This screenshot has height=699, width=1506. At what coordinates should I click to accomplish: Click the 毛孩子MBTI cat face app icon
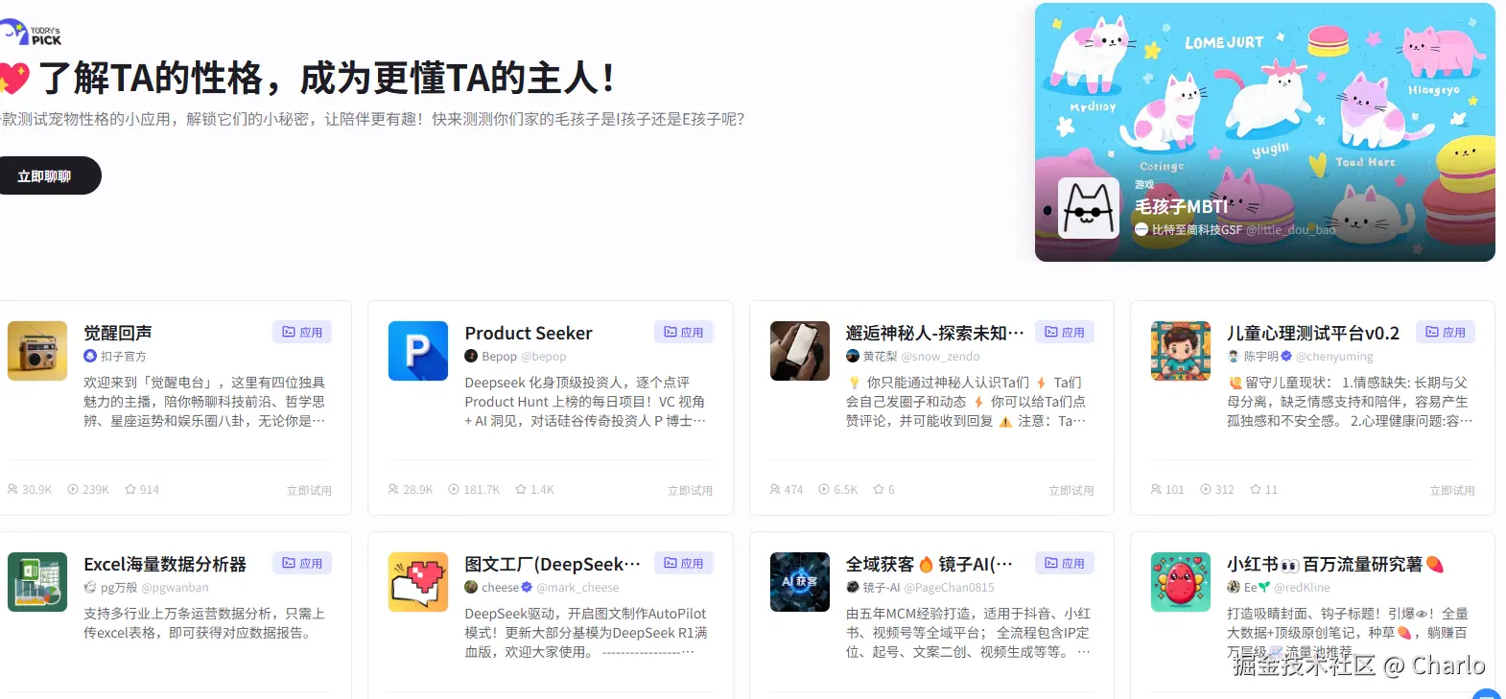pos(1088,208)
